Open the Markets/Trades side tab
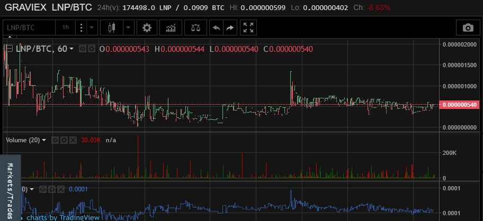The height and width of the screenshot is (221, 483). coord(10,187)
